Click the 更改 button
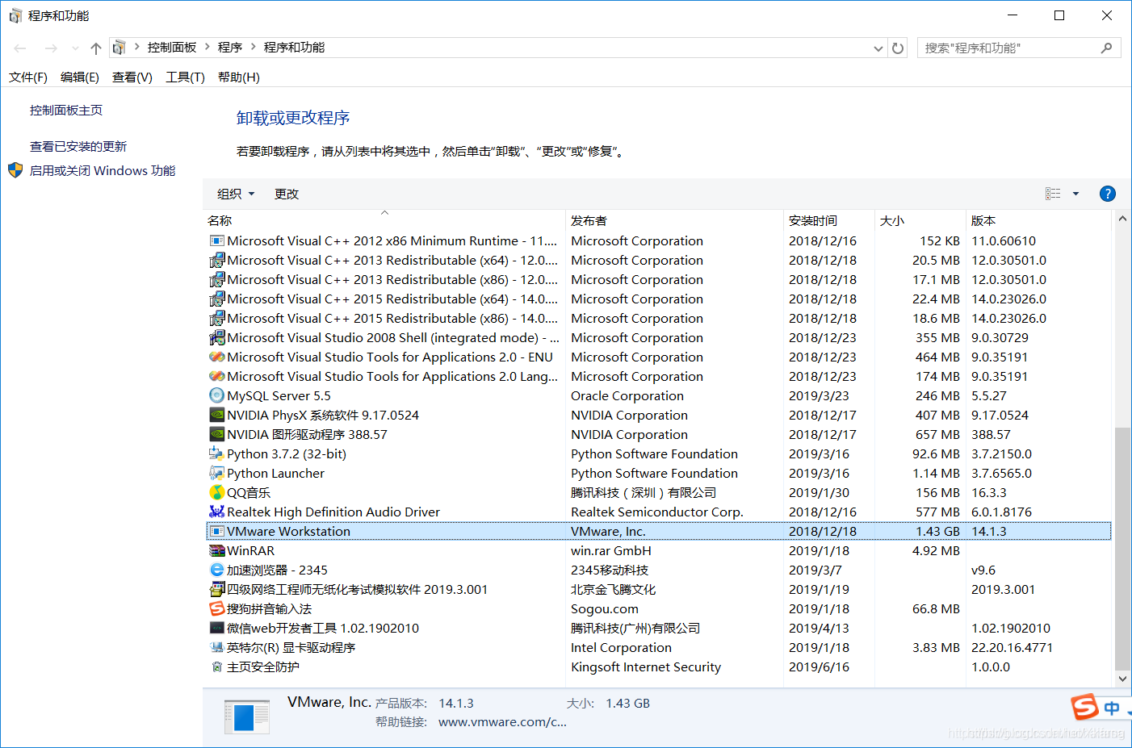Screen dimensions: 1132x748 pyautogui.click(x=287, y=194)
